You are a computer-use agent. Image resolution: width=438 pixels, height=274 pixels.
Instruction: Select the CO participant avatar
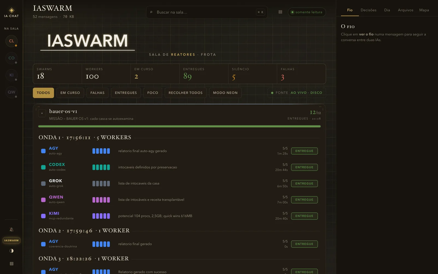click(x=11, y=58)
